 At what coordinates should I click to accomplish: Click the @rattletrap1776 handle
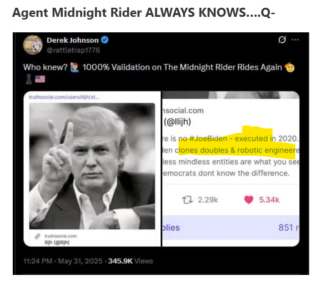tap(73, 50)
